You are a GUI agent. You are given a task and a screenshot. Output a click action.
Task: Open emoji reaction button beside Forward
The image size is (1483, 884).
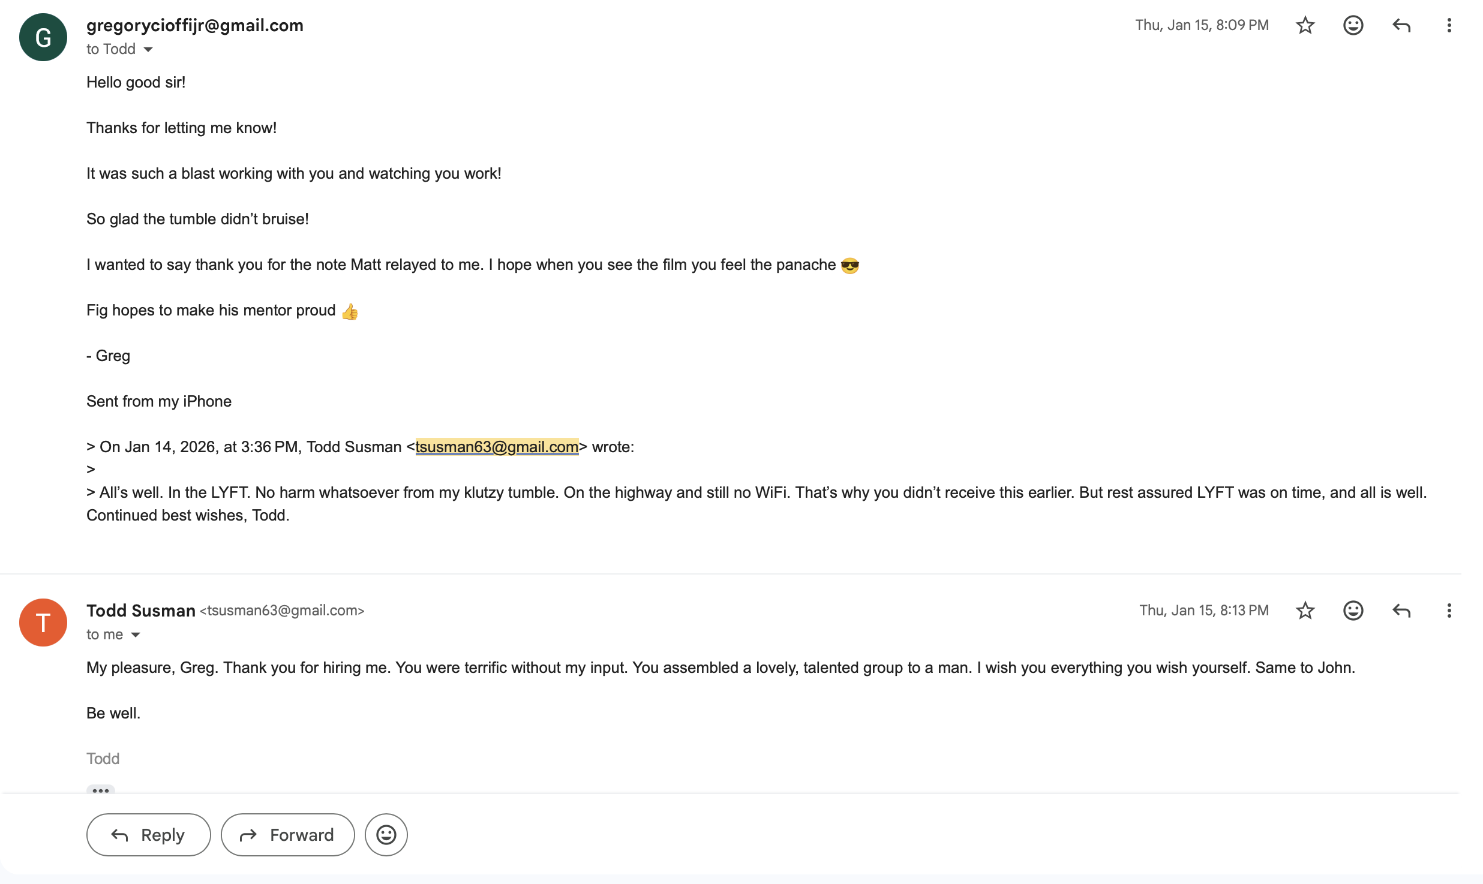(x=386, y=835)
